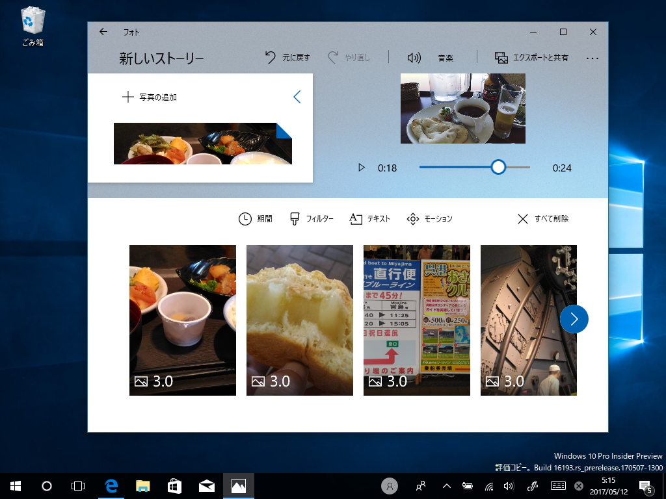Open the notification center from the system tray
Image resolution: width=666 pixels, height=499 pixels.
click(646, 485)
